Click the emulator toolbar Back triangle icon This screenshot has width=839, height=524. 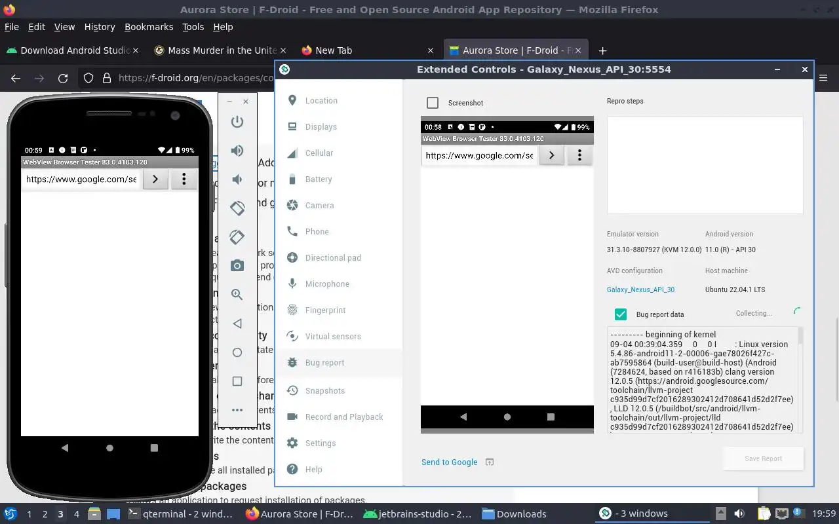[x=237, y=324]
